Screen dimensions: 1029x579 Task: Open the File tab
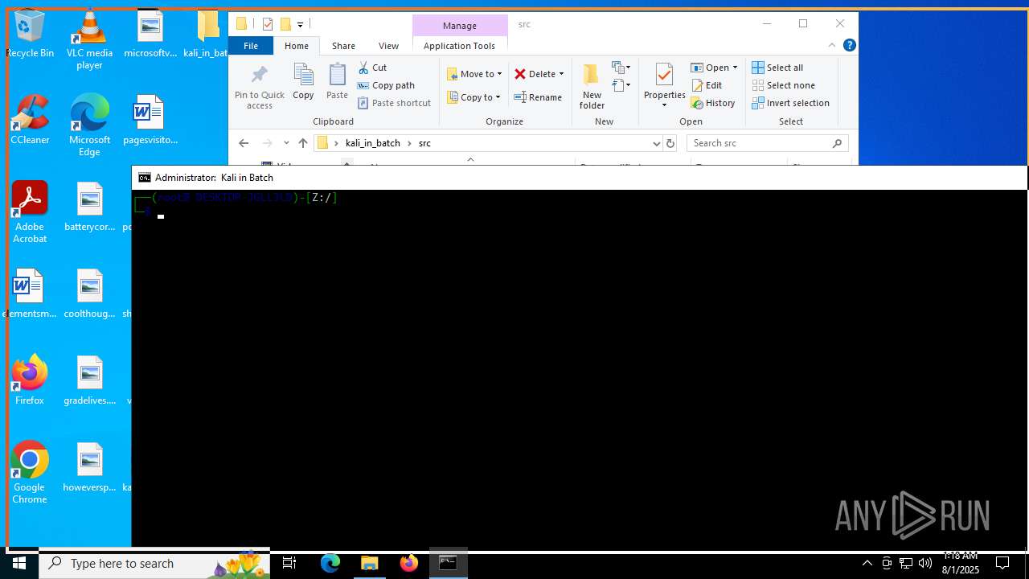(x=251, y=46)
